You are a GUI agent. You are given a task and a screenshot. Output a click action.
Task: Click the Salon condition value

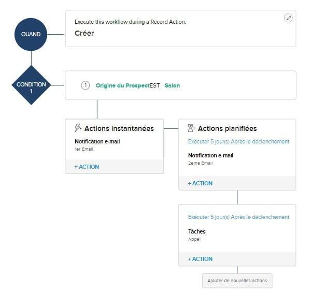pos(172,85)
